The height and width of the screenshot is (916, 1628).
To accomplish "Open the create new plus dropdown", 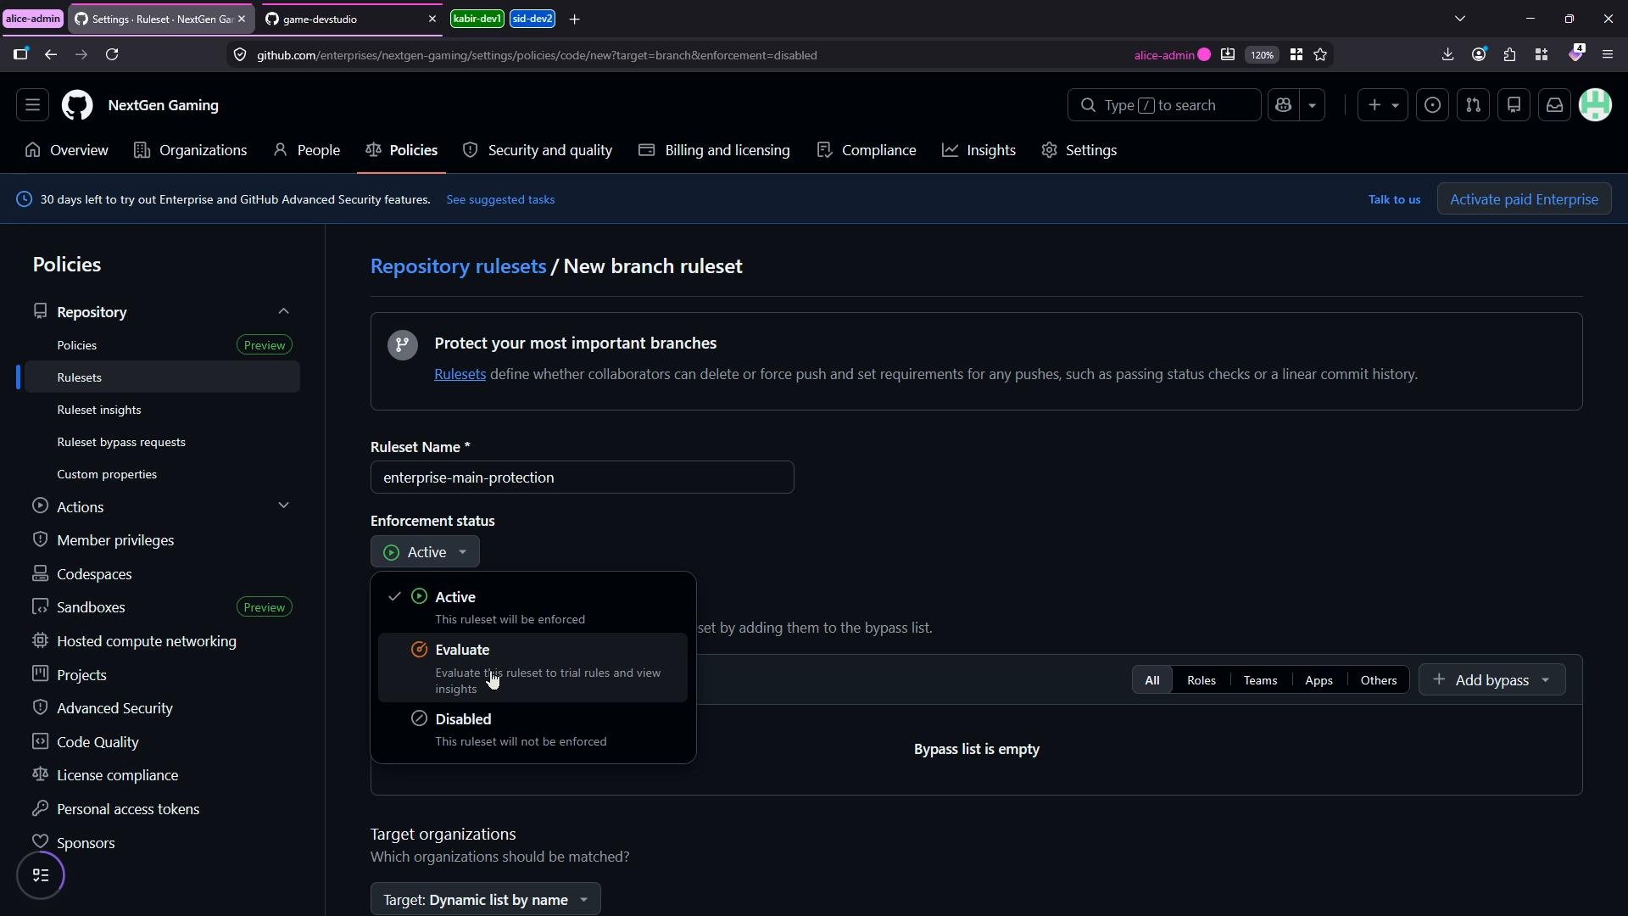I will (1383, 105).
